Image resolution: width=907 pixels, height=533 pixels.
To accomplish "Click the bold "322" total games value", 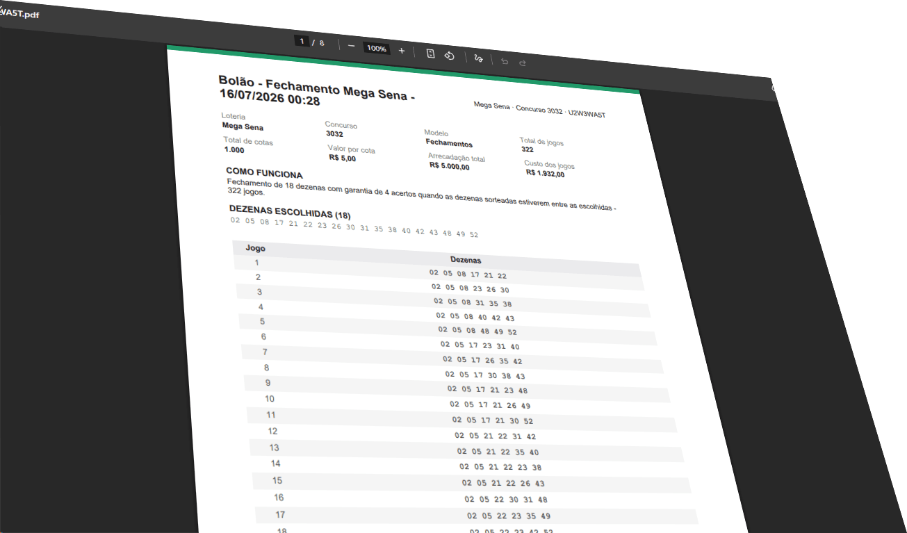I will (x=528, y=149).
